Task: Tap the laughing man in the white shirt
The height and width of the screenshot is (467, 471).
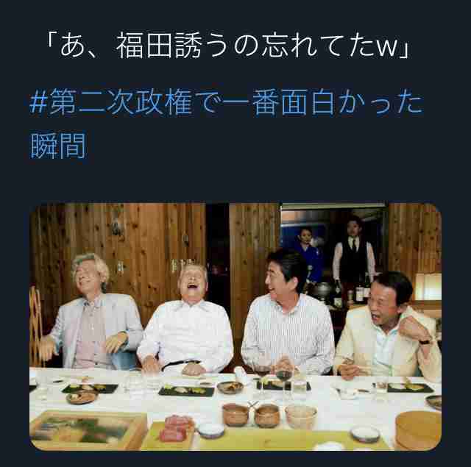Action: (186, 321)
